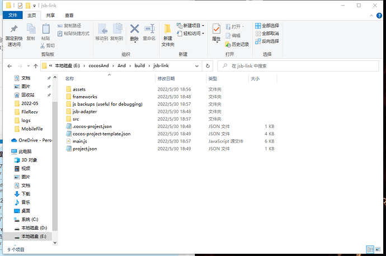The height and width of the screenshot is (256, 386).
Task: Click the Forward navigation arrow
Action: (x=20, y=66)
